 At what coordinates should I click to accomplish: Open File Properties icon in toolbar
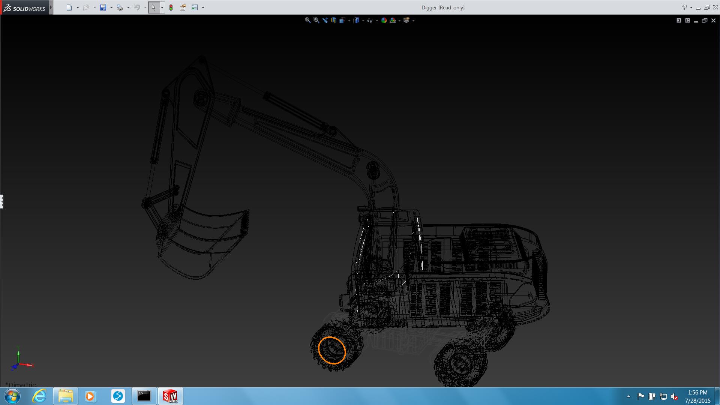pyautogui.click(x=183, y=7)
